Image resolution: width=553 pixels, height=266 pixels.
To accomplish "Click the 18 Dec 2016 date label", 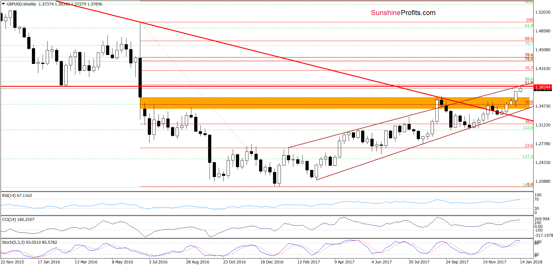I will tap(272, 262).
